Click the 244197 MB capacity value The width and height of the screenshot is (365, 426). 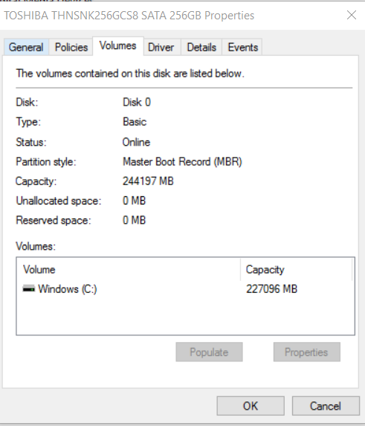[148, 181]
